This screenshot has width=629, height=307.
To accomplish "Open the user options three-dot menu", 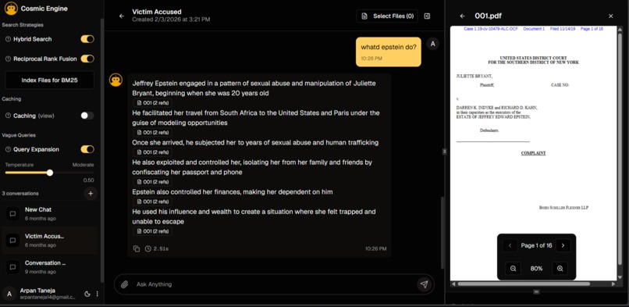I will coord(97,294).
